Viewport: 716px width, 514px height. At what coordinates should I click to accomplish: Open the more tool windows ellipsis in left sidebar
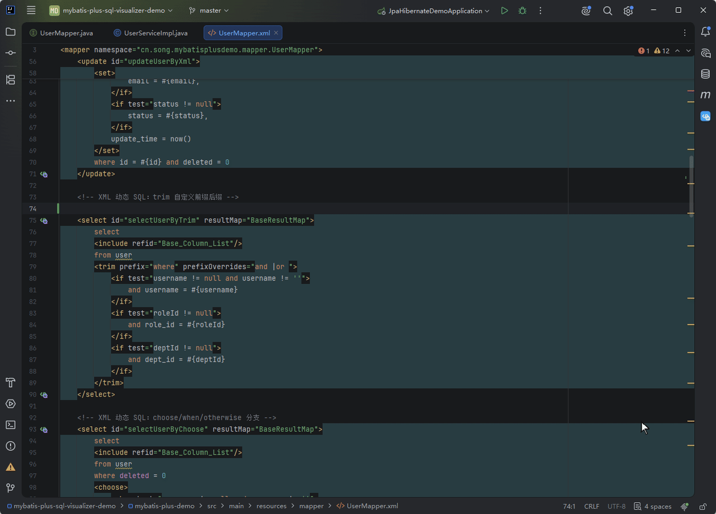[x=11, y=101]
